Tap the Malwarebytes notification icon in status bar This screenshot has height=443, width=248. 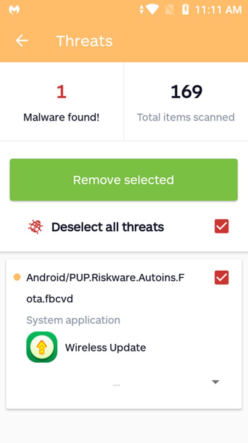point(14,10)
